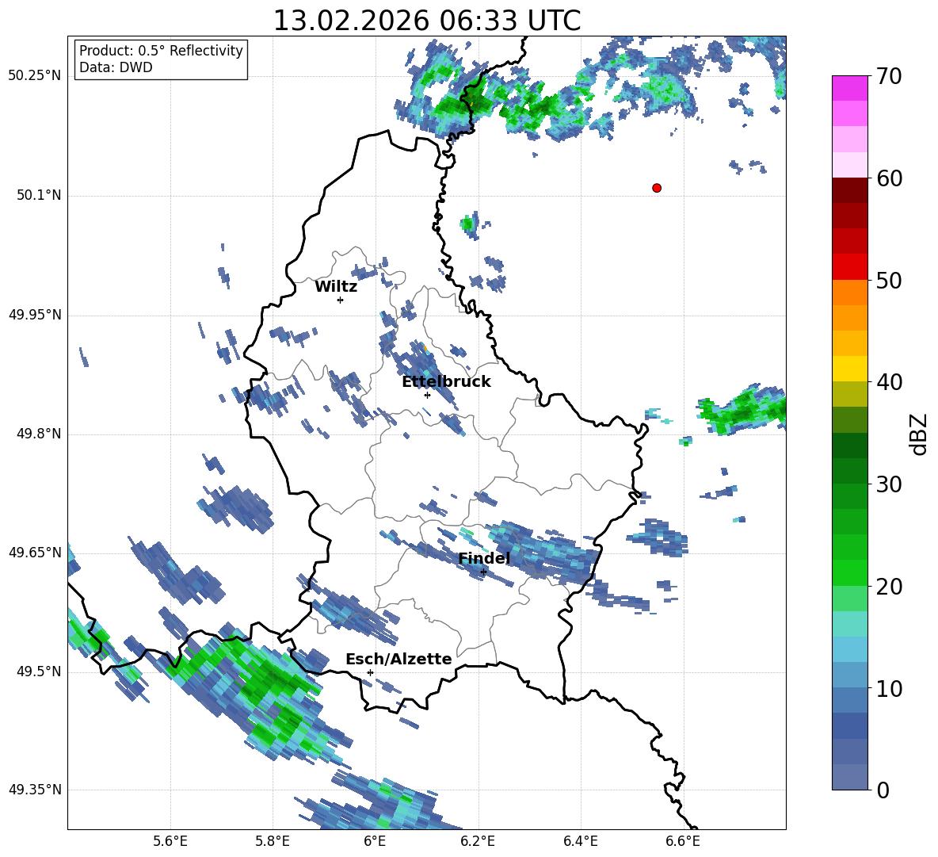Click the Findel station label
938x857 pixels.
[484, 558]
